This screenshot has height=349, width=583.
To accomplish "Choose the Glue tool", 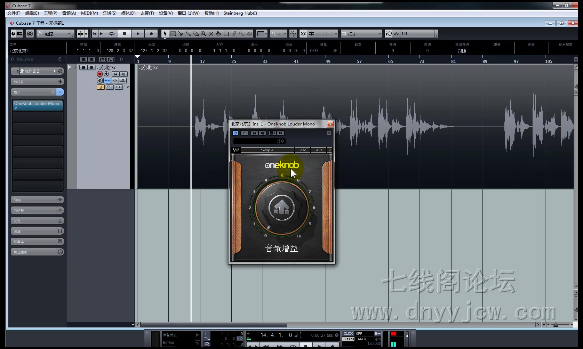I will 188,34.
